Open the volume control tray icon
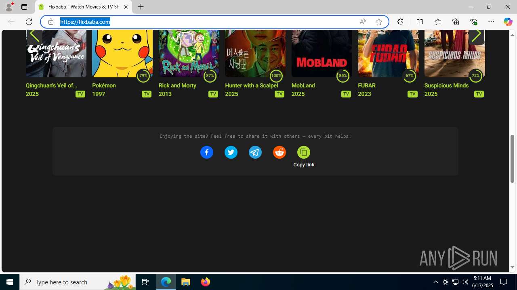Screen dimensions: 517x290 [x=465, y=282]
